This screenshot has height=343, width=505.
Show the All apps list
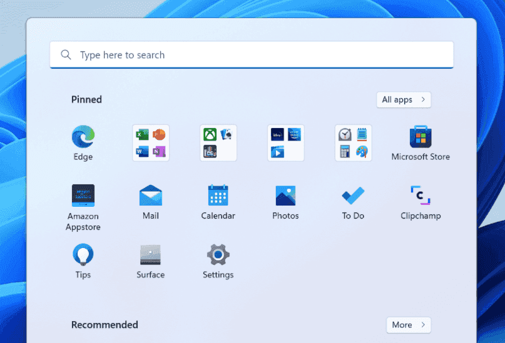(404, 100)
